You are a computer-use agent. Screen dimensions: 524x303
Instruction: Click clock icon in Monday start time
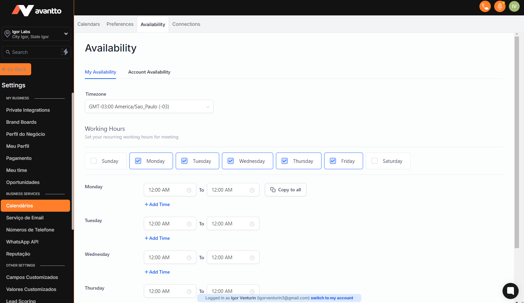coord(189,190)
